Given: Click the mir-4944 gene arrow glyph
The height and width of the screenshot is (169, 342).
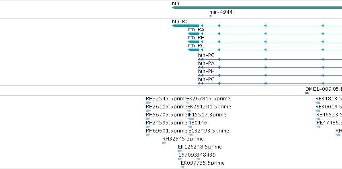Looking at the screenshot, I should point(210,16).
